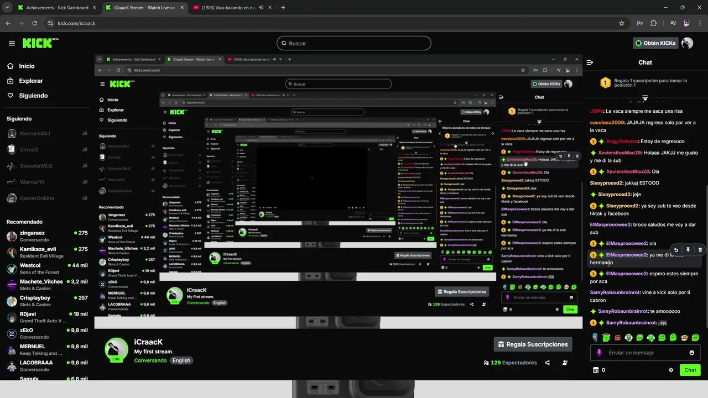Open recommended channel Kamikaze_evil
The height and width of the screenshot is (398, 708).
pyautogui.click(x=47, y=253)
